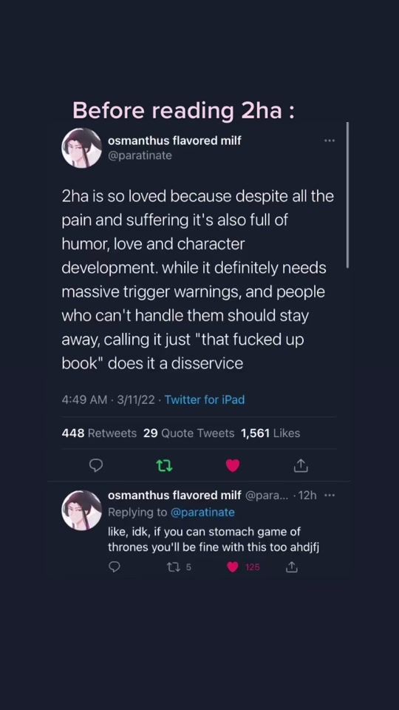
Task: Open the reply tweet's profile avatar
Action: click(x=81, y=510)
